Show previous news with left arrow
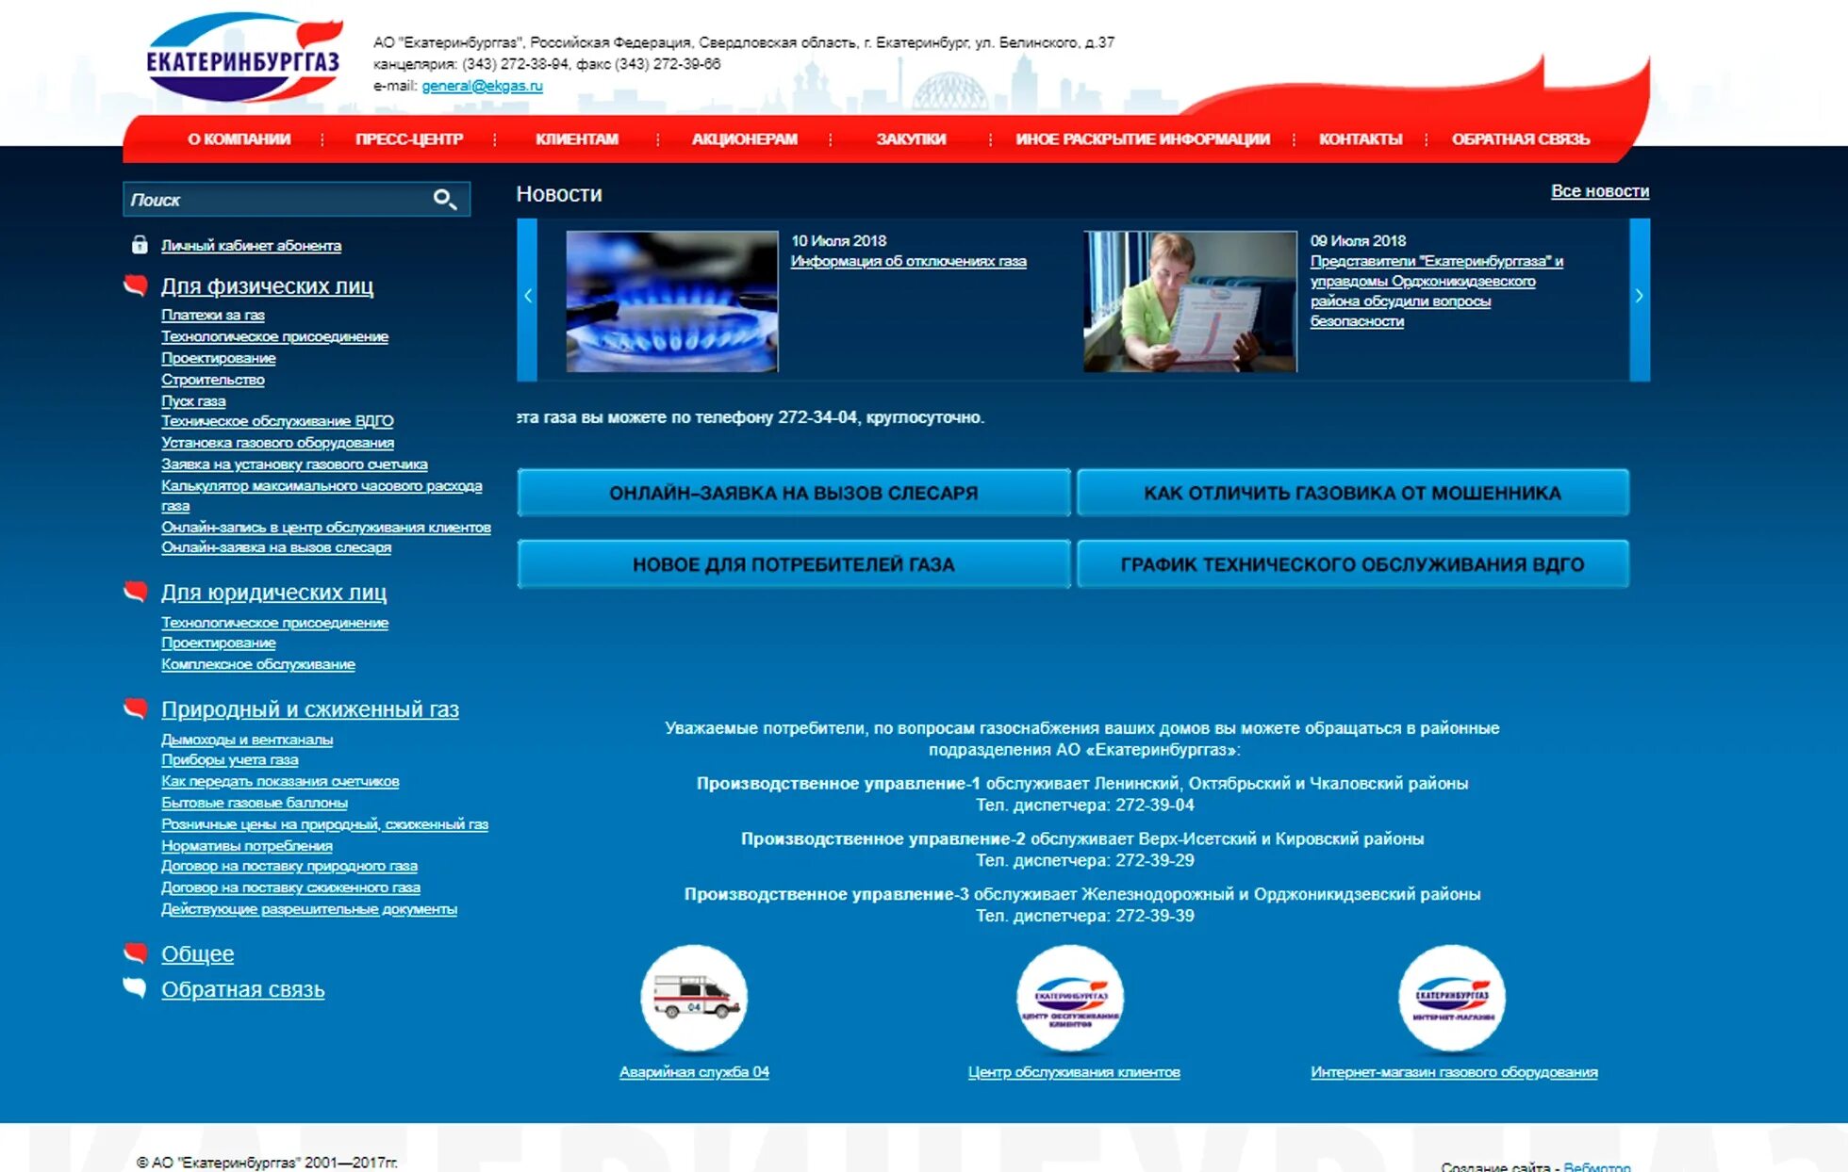Viewport: 1848px width, 1172px height. (527, 299)
